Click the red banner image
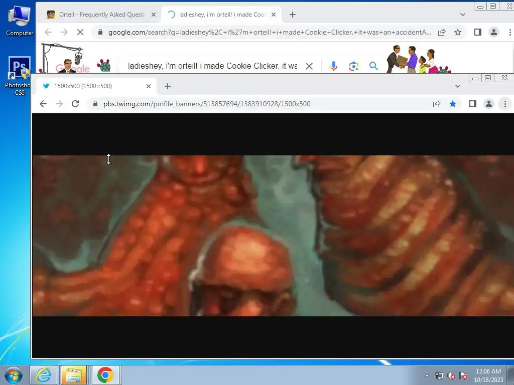The height and width of the screenshot is (385, 514). click(x=273, y=236)
